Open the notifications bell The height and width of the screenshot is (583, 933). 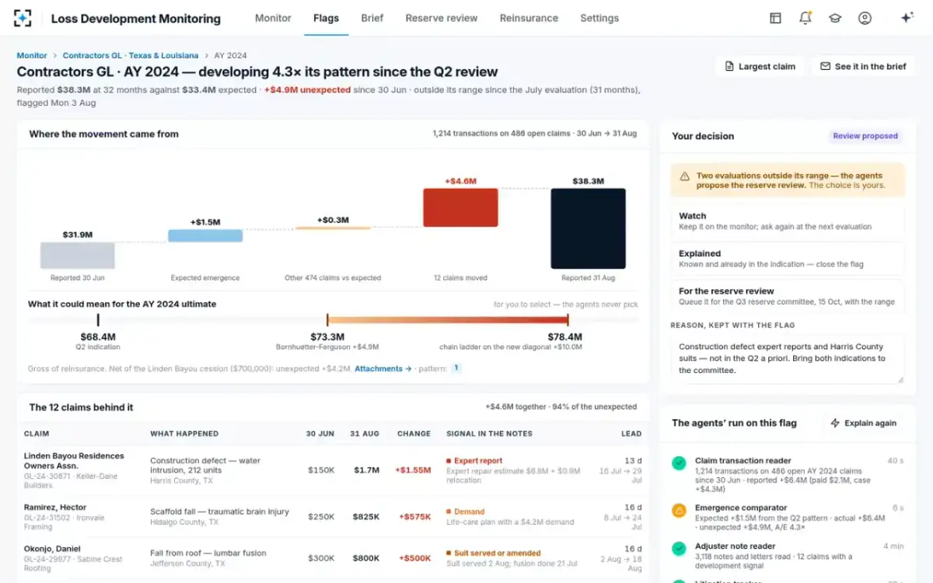tap(805, 18)
